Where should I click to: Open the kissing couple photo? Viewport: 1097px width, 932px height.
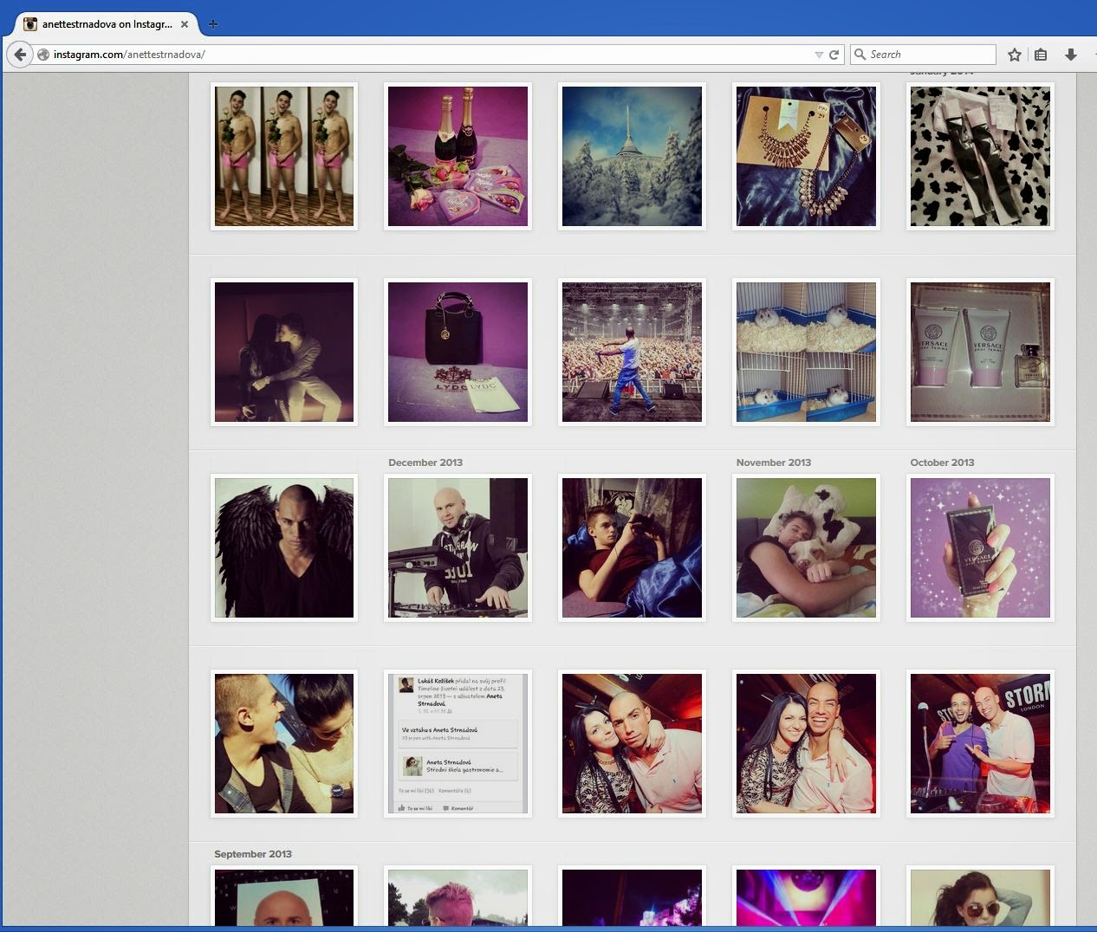pyautogui.click(x=284, y=352)
